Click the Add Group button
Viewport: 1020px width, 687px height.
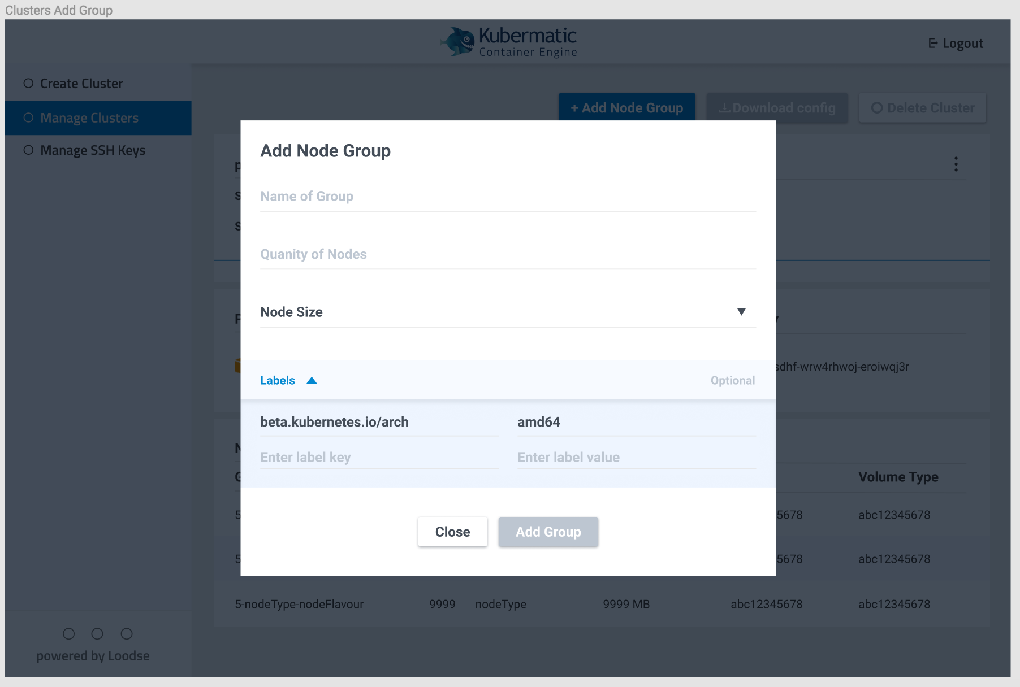point(548,532)
